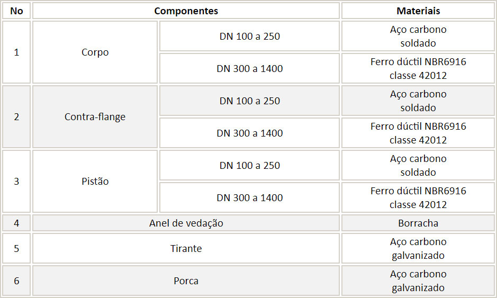
Task: Select Pistão's DN 300 a 1400 cell
Action: 249,197
